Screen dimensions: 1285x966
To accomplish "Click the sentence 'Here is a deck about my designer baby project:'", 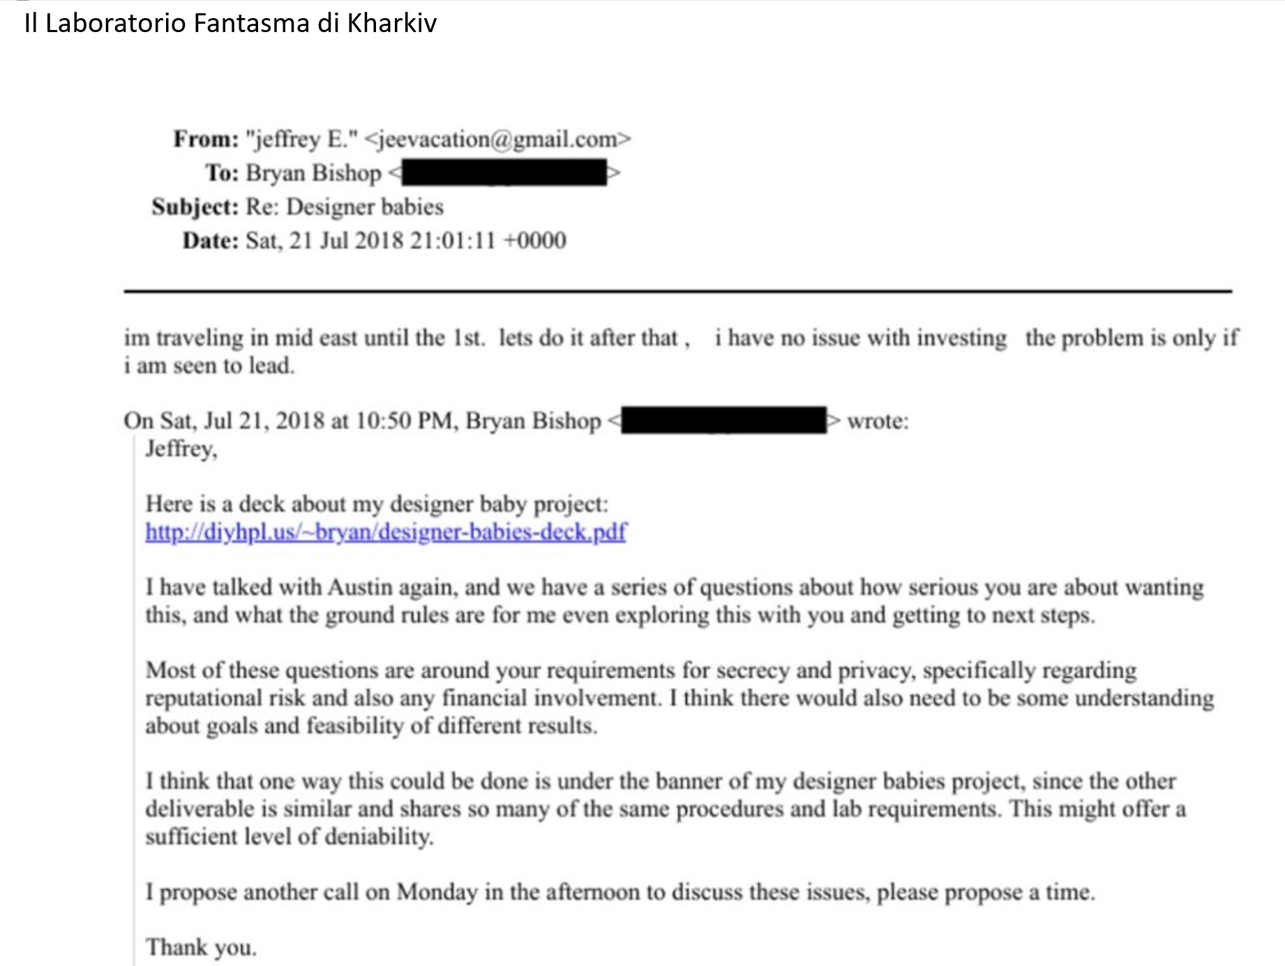I will pyautogui.click(x=377, y=504).
